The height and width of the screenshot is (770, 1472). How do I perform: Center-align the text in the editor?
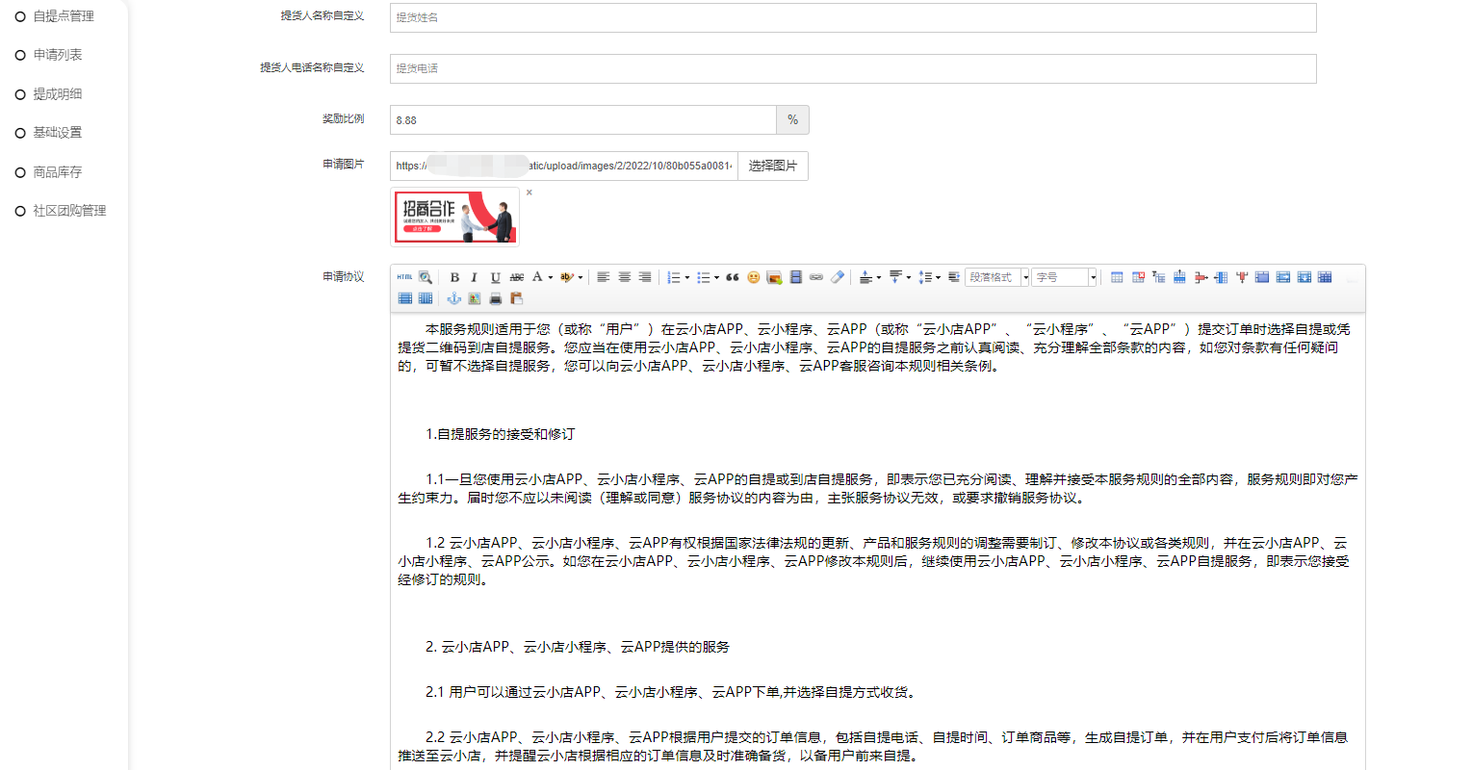(624, 277)
